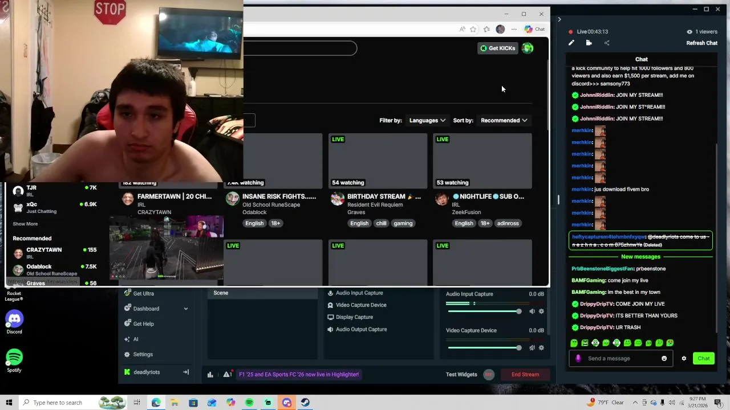Viewport: 730px width, 410px height.
Task: Open Spotify desktop shortcut
Action: (x=14, y=361)
